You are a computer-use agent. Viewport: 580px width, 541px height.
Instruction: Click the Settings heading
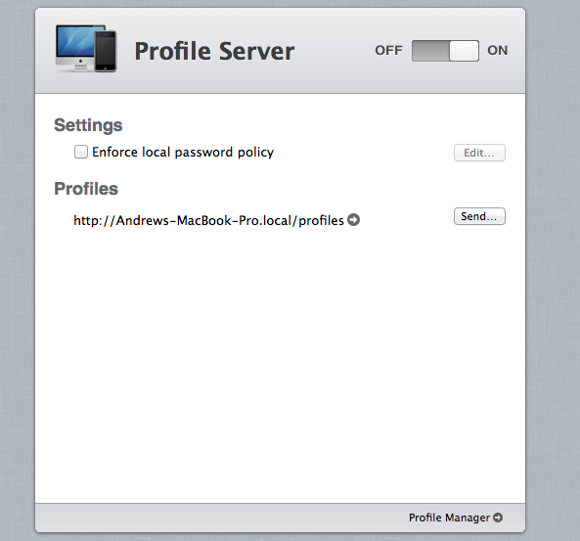88,125
